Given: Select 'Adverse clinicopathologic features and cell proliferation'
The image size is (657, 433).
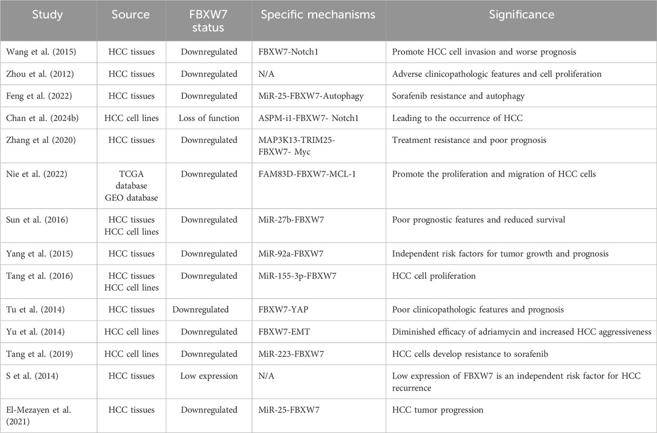Looking at the screenshot, I should [496, 74].
